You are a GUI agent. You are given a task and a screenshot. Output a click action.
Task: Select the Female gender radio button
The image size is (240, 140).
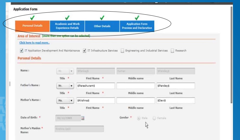click(154, 118)
